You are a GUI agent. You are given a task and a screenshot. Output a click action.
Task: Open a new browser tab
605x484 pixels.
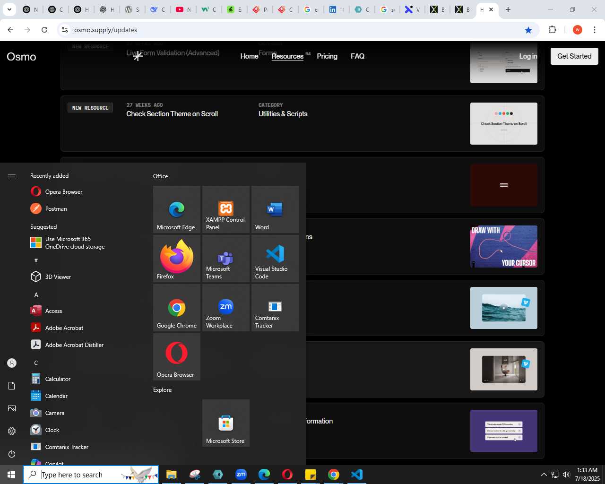coord(508,9)
